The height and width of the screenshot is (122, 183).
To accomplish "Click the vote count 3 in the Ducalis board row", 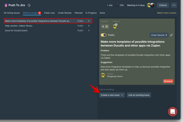I will (x=89, y=31).
